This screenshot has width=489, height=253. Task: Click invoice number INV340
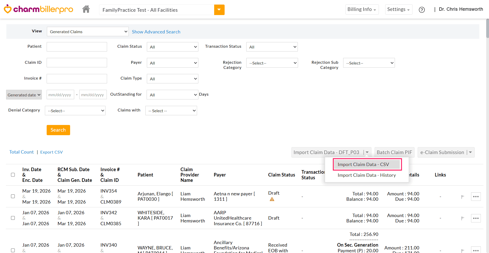109,245
